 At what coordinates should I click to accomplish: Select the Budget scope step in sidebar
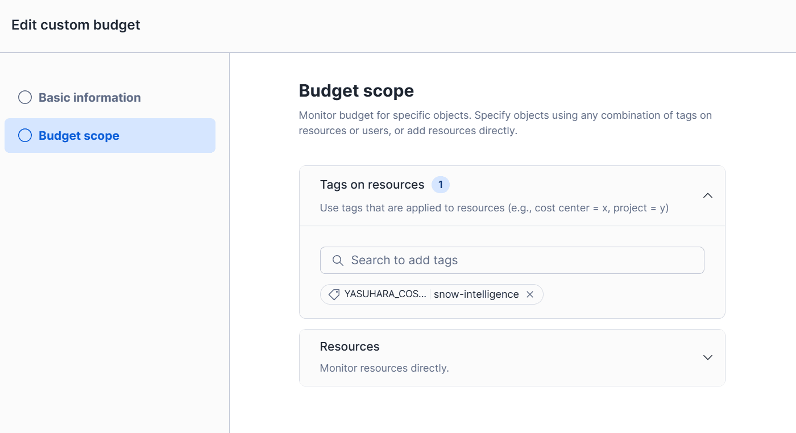point(79,135)
